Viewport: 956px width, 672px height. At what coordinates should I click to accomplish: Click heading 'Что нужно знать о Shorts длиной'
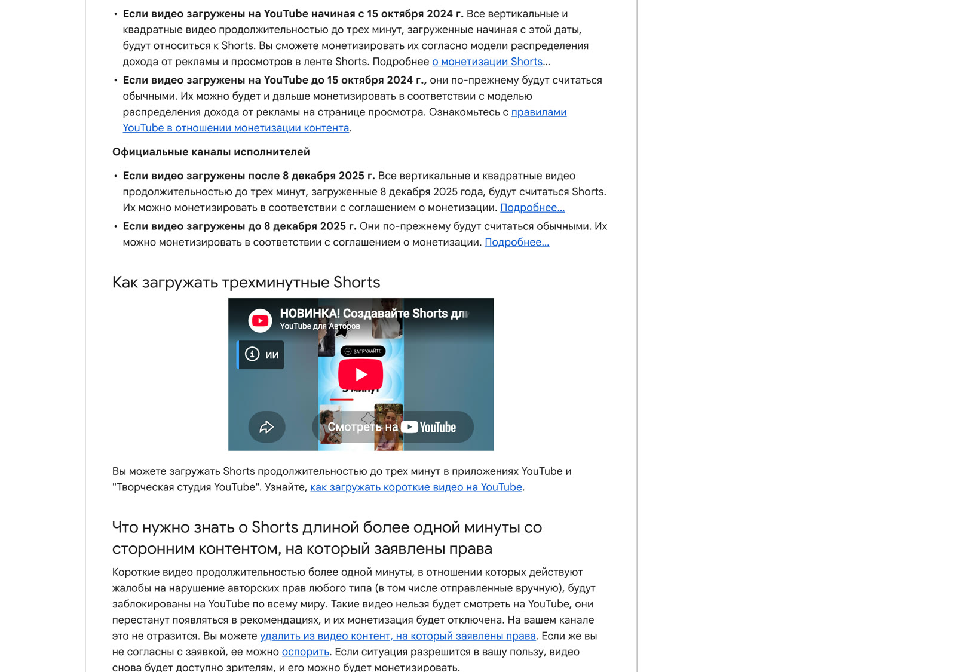pos(327,538)
